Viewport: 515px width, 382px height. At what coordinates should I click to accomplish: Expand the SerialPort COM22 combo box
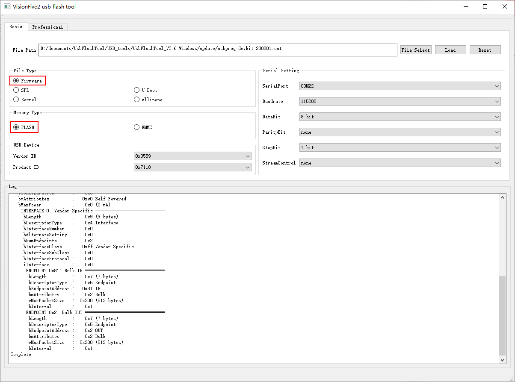pyautogui.click(x=400, y=86)
